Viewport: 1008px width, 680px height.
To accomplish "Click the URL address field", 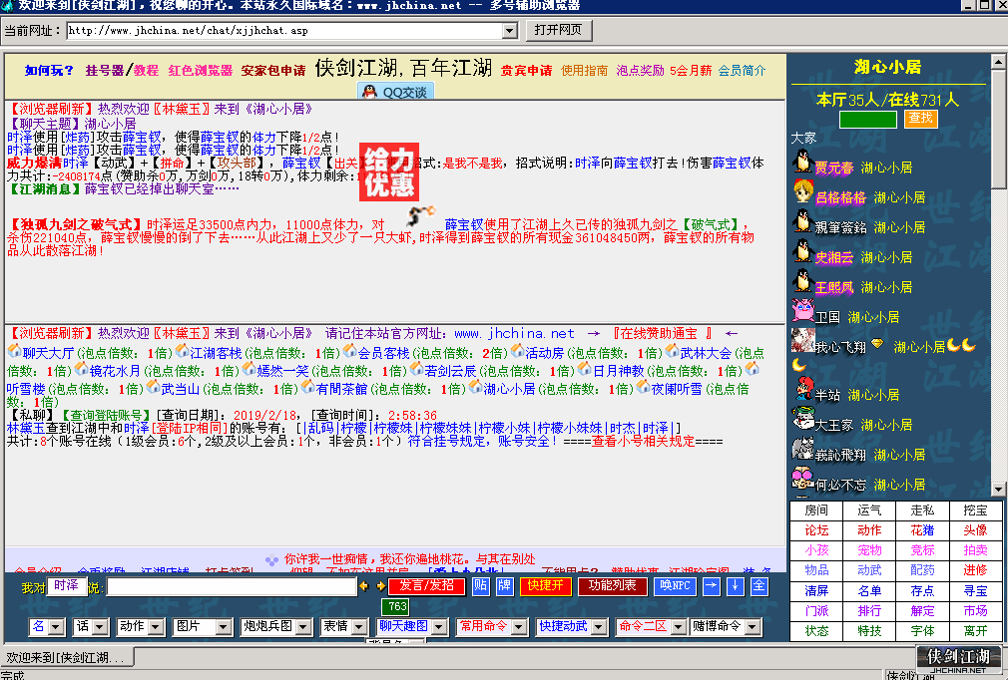I will click(284, 31).
